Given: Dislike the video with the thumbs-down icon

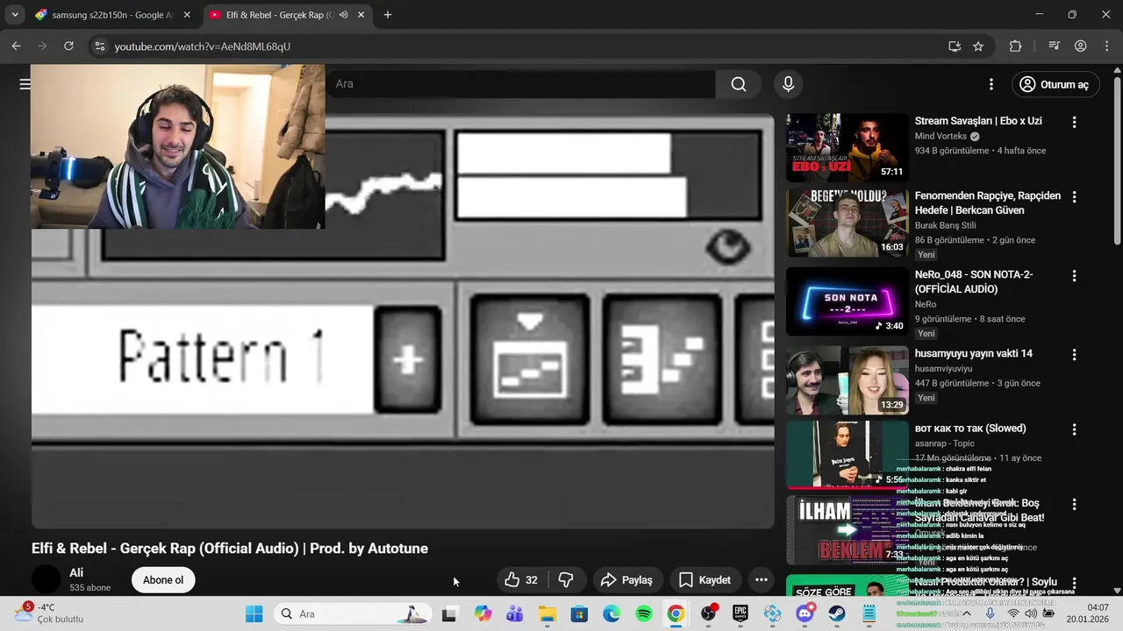Looking at the screenshot, I should click(566, 580).
